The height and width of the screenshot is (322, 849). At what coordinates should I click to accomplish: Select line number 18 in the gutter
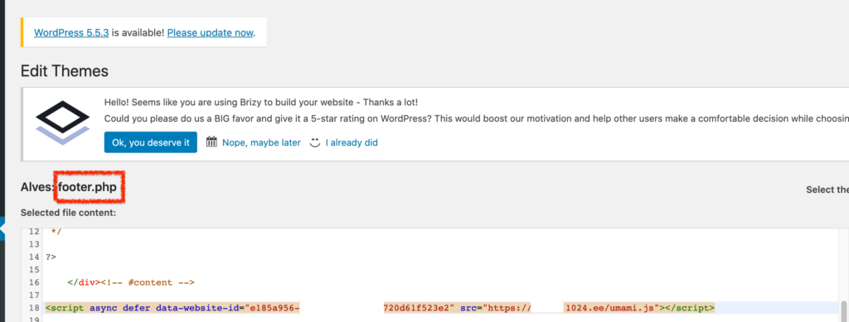click(x=34, y=308)
